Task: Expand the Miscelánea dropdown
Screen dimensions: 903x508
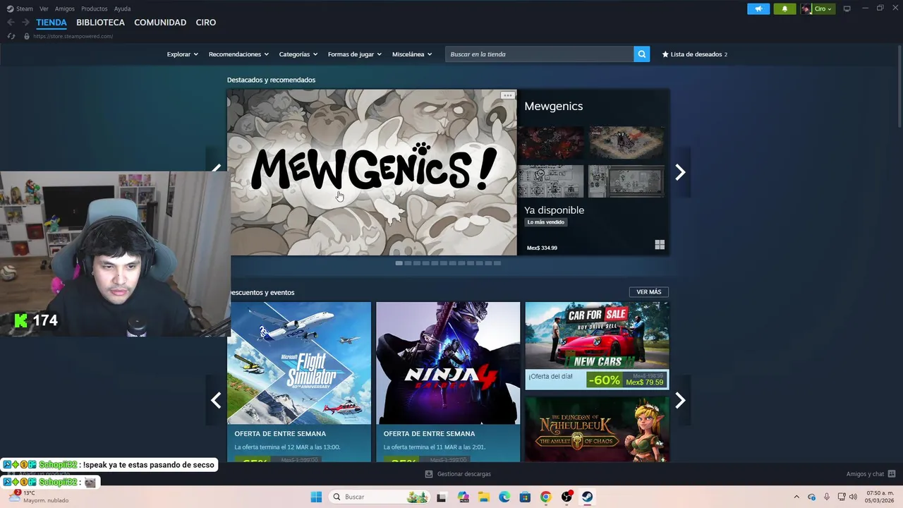Action: point(412,54)
